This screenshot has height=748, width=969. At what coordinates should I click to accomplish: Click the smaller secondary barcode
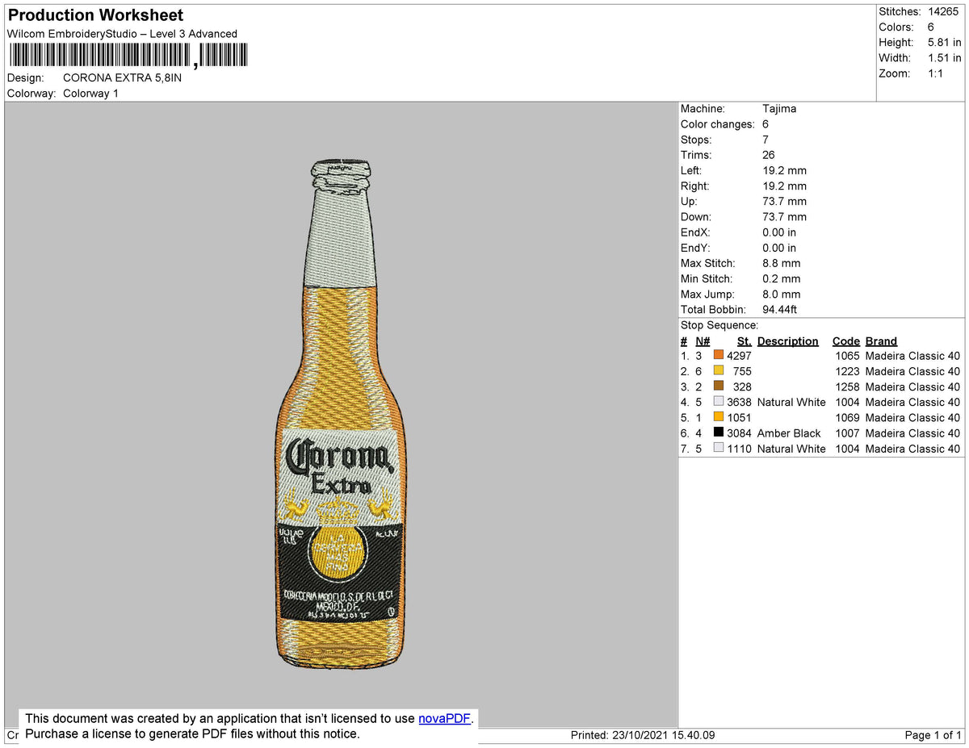point(223,54)
